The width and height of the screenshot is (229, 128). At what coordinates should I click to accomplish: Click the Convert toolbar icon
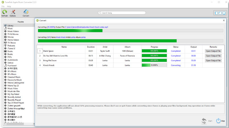[x=26, y=12]
